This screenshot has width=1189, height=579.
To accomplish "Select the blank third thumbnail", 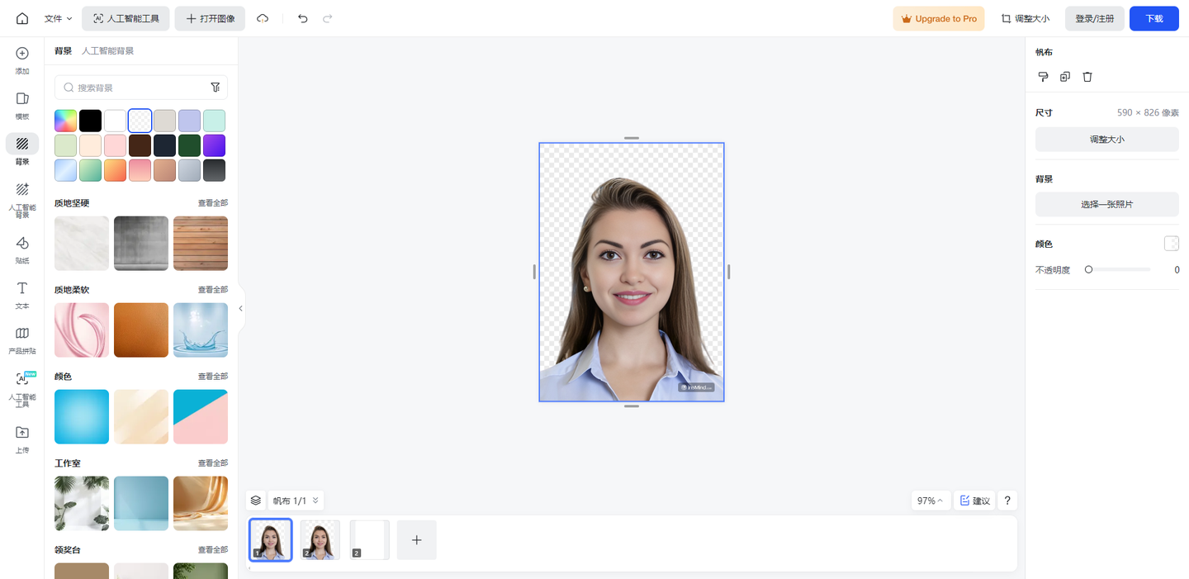I will click(370, 540).
